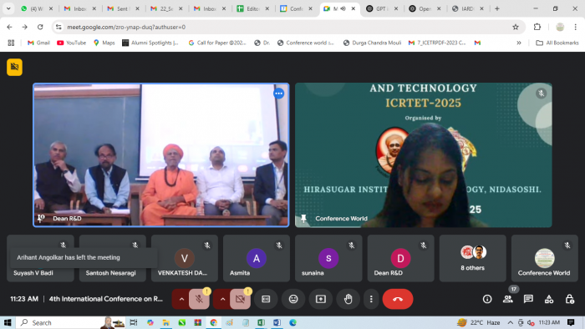The width and height of the screenshot is (585, 329).
Task: Open the chat with everyone icon
Action: point(528,299)
